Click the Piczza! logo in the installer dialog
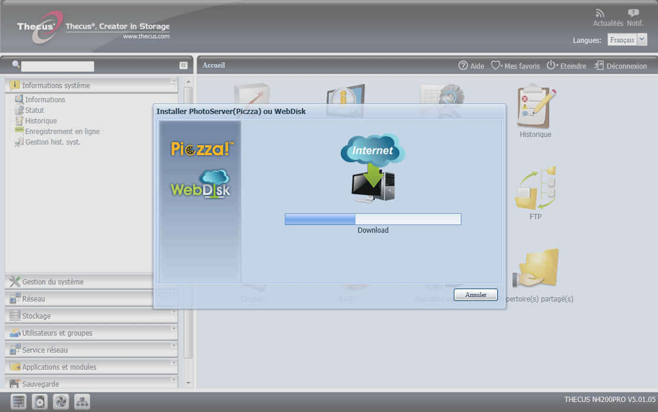 [202, 148]
